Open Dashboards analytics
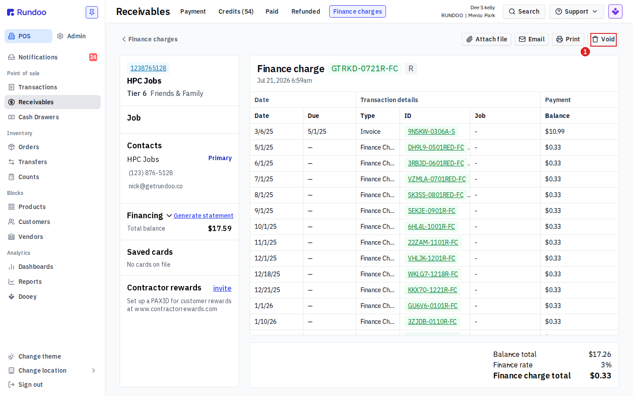633x396 pixels. point(53,267)
